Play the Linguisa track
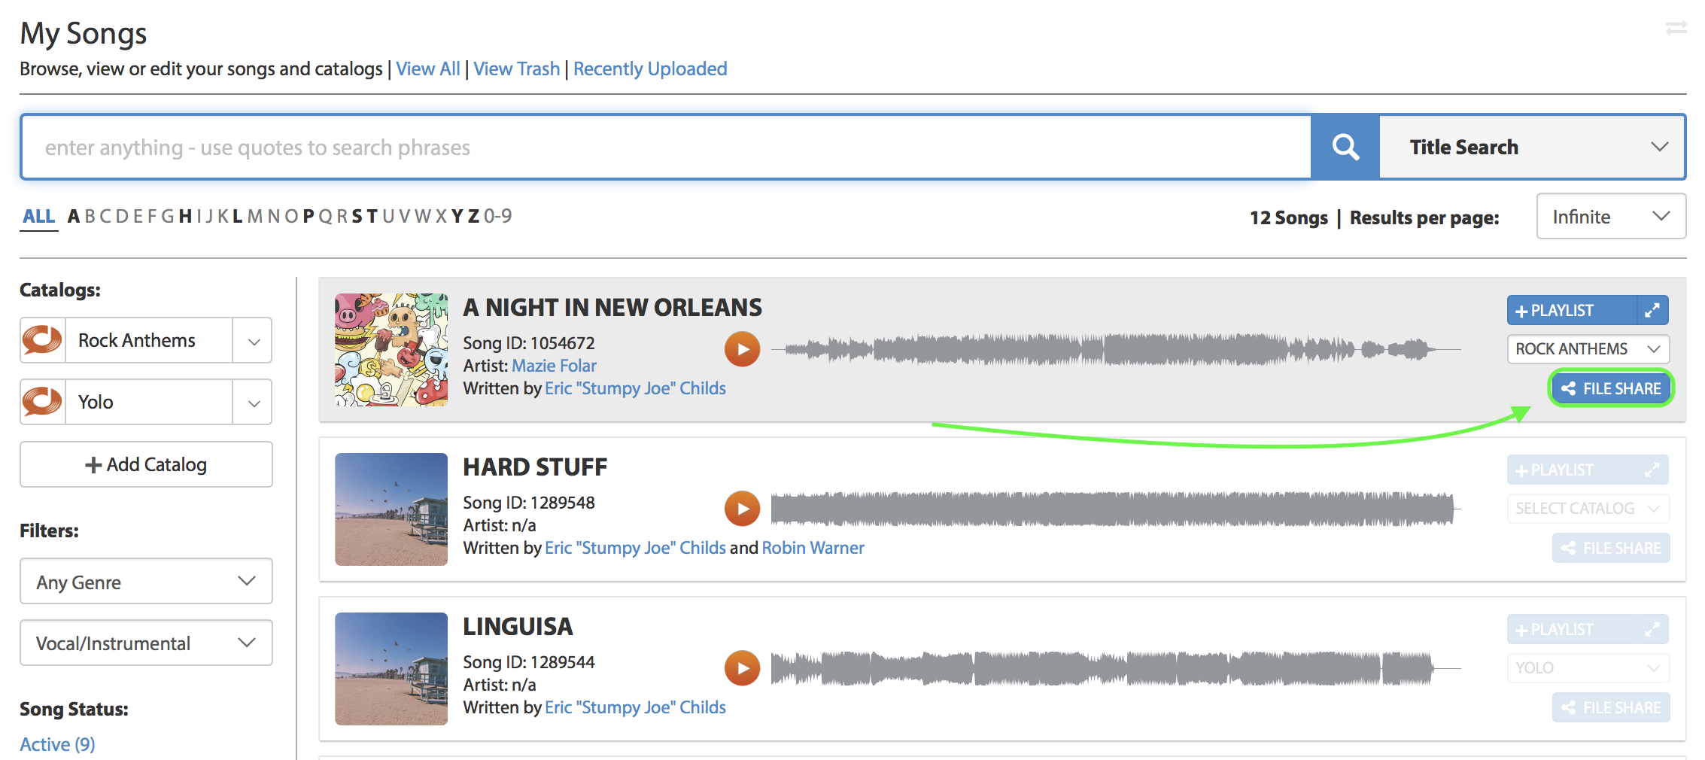The width and height of the screenshot is (1705, 760). coord(742,668)
